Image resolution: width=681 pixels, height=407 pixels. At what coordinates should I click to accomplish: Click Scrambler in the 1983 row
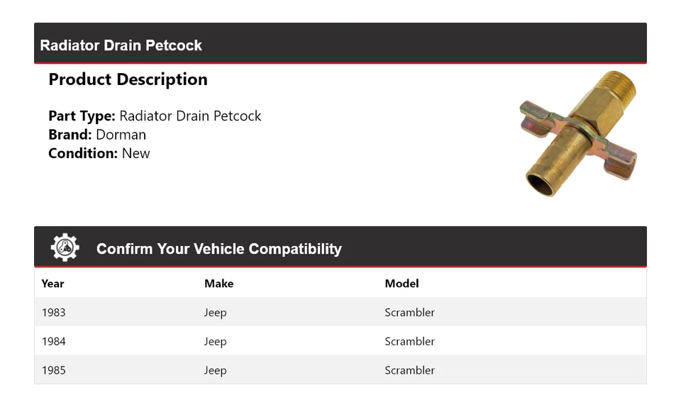click(409, 313)
